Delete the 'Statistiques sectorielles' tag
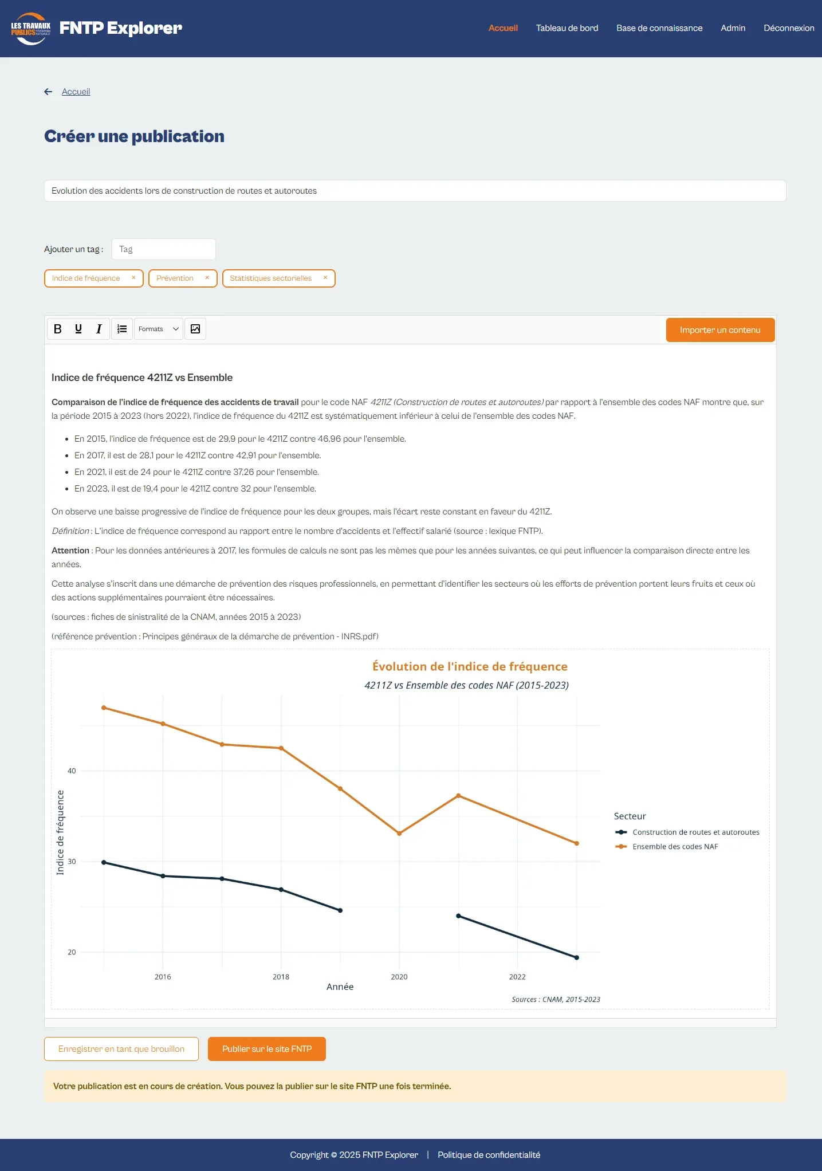This screenshot has height=1171, width=822. (x=325, y=278)
